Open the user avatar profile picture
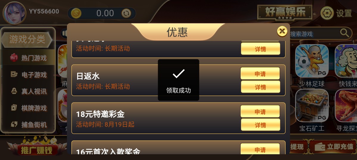 [x=14, y=13]
